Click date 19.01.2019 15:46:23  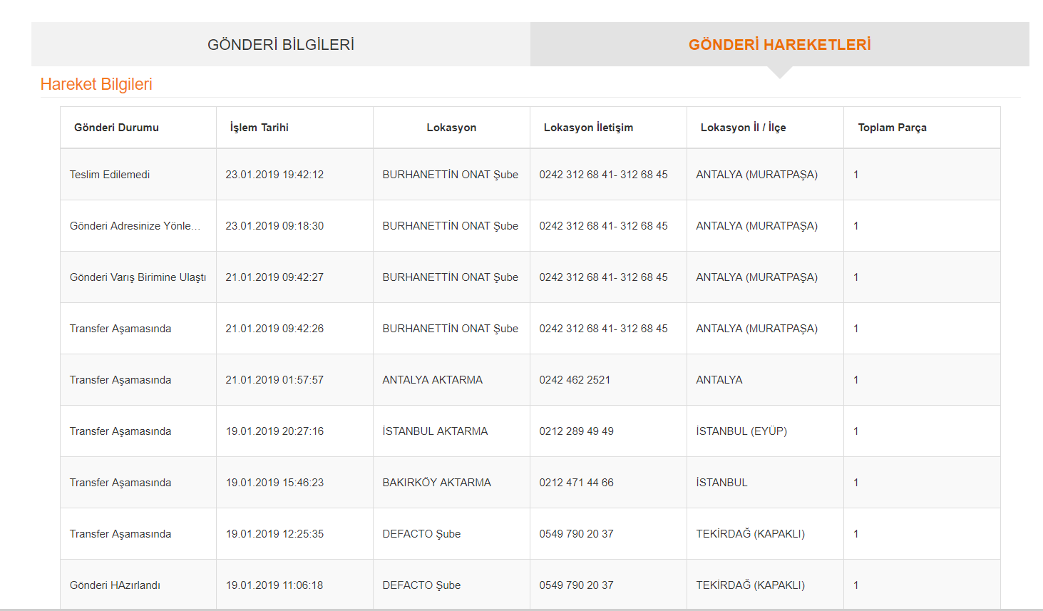pyautogui.click(x=274, y=483)
